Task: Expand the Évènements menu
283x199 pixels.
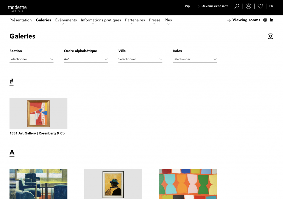Action: [66, 20]
